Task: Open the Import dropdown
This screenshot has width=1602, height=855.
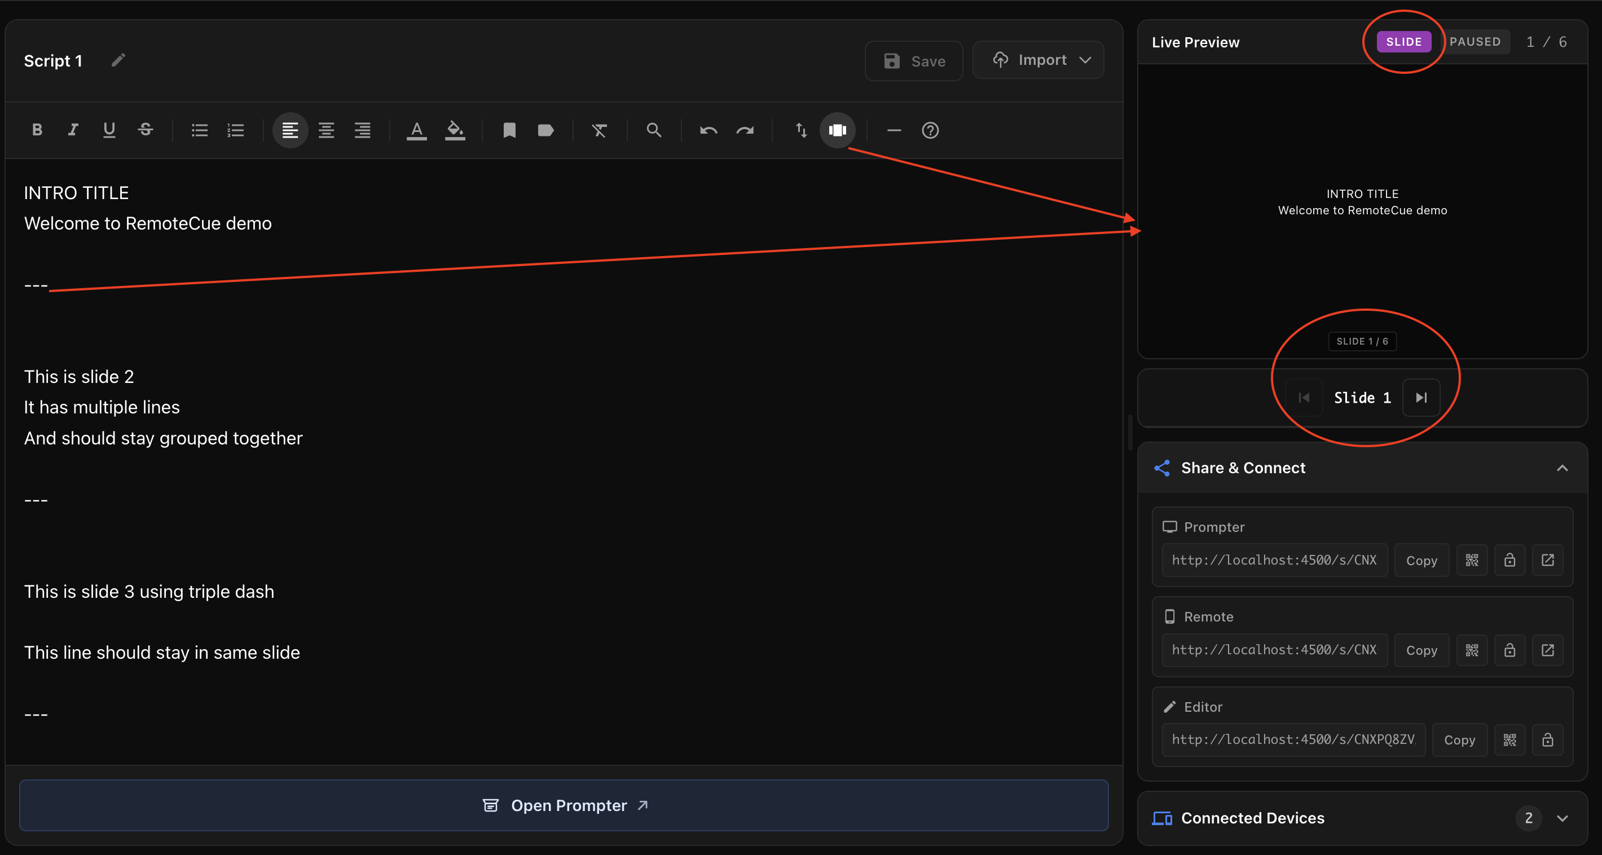Action: (1038, 60)
